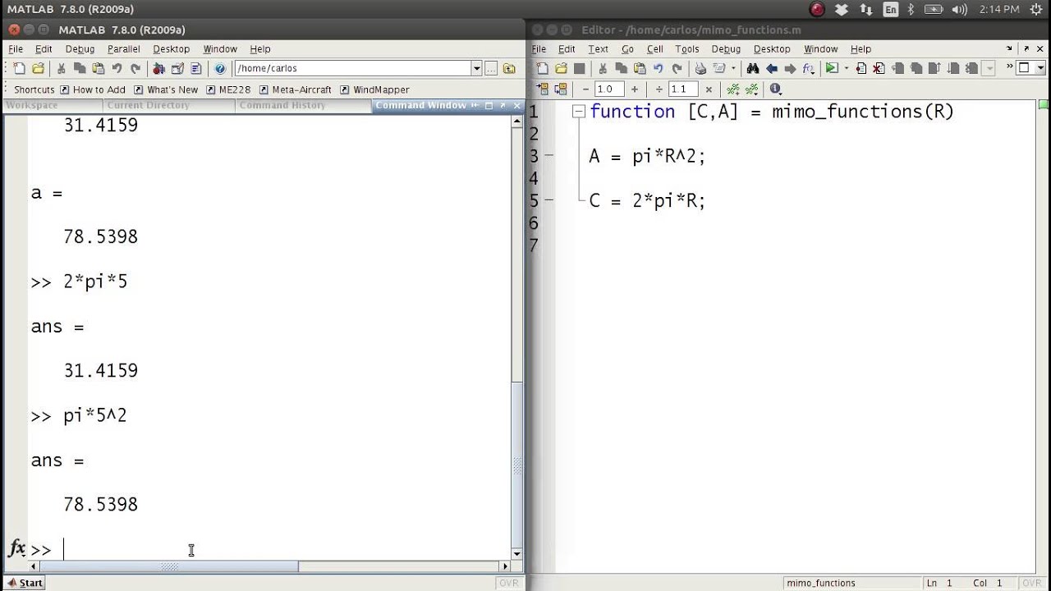Run Meta-Aircraft shortcut
Screen dimensions: 1051x591
[x=296, y=89]
